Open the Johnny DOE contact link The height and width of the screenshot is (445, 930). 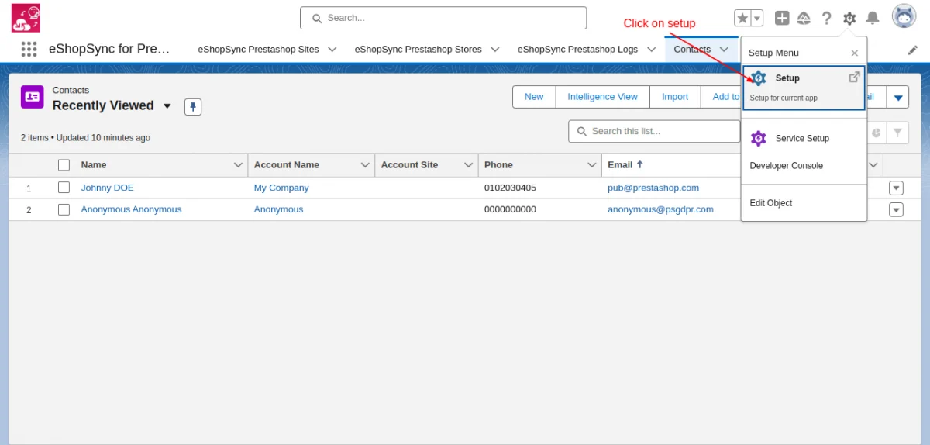coord(108,188)
